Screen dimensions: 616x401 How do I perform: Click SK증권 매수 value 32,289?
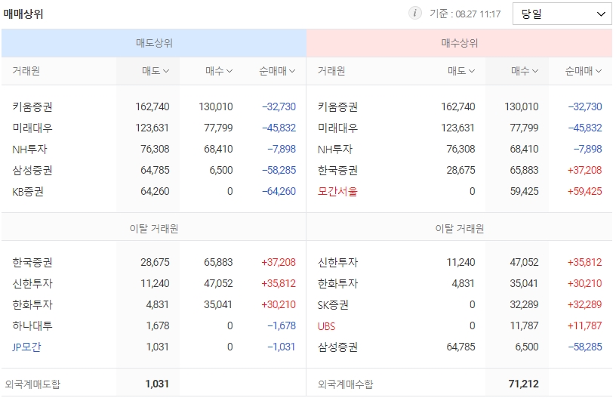point(524,304)
